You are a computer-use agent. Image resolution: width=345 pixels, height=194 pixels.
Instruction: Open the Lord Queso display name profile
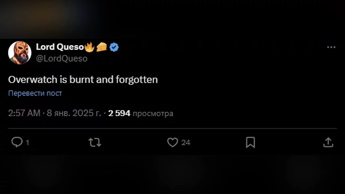click(x=60, y=47)
